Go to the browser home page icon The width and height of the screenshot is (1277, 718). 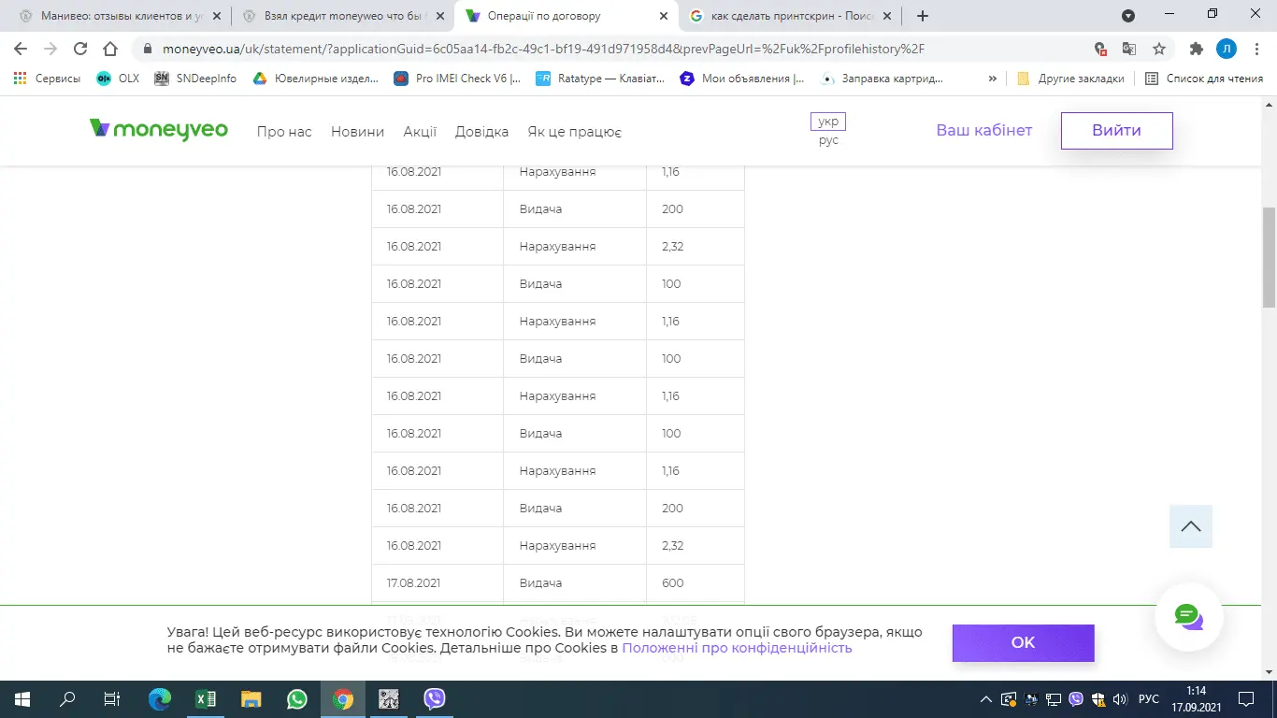click(110, 49)
